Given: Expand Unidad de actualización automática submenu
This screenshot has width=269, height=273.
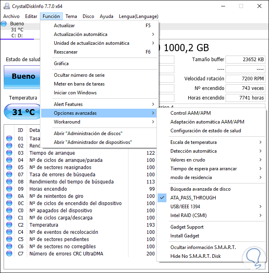Looking at the screenshot, I should tap(99, 43).
